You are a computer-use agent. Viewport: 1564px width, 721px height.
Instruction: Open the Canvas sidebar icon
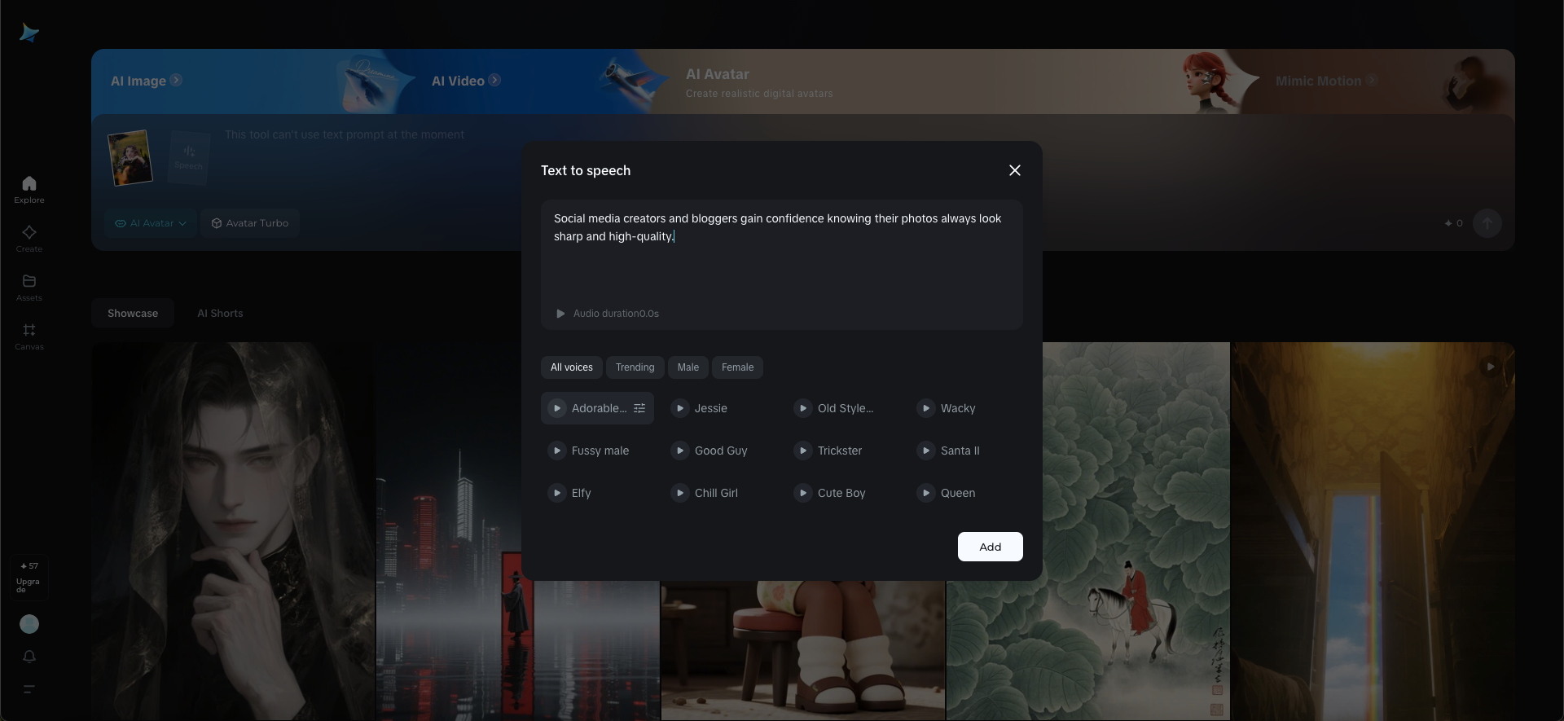[29, 336]
